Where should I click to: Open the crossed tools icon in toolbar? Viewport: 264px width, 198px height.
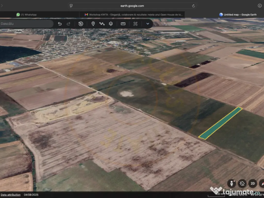coord(135,24)
